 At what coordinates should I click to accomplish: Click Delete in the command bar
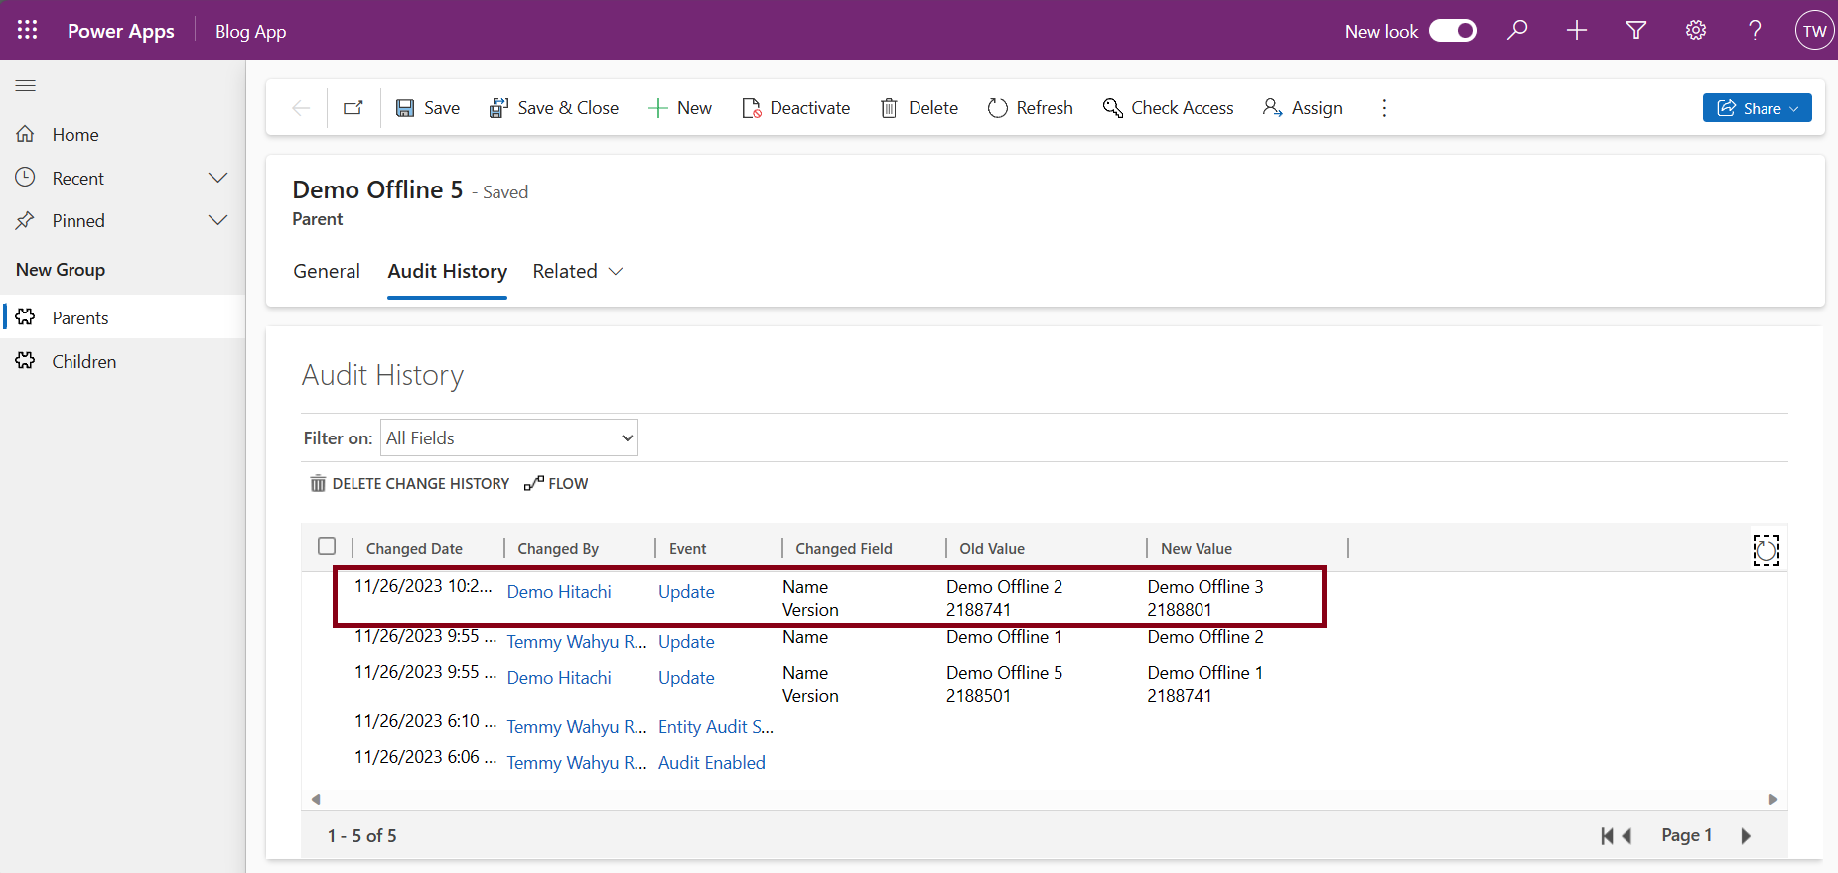point(919,108)
